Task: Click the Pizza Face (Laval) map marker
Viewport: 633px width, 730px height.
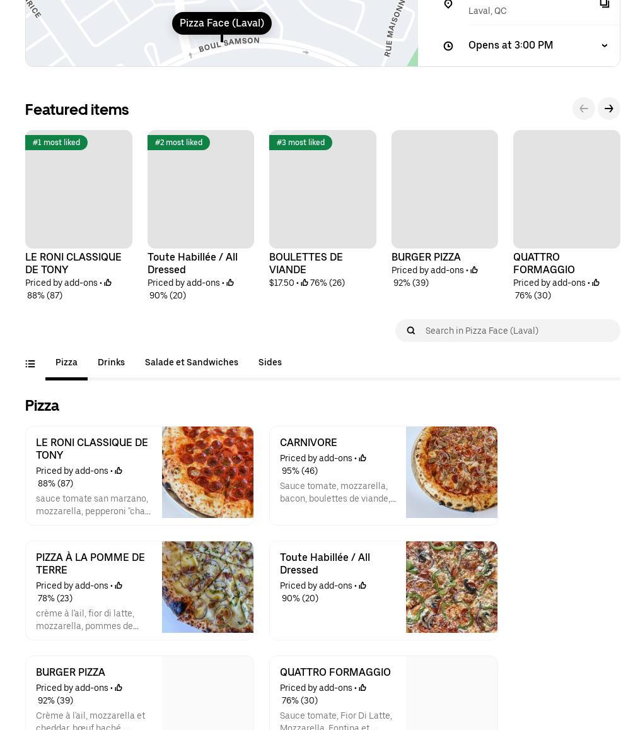Action: [222, 24]
